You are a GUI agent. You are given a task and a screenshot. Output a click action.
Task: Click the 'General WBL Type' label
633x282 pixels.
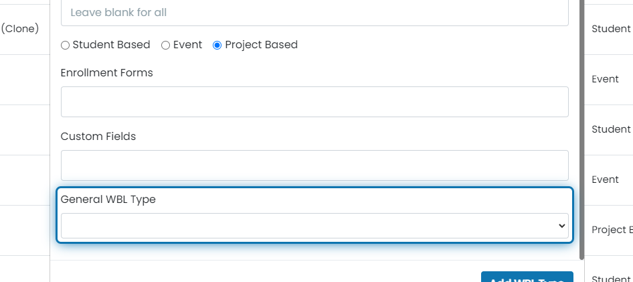(x=108, y=200)
